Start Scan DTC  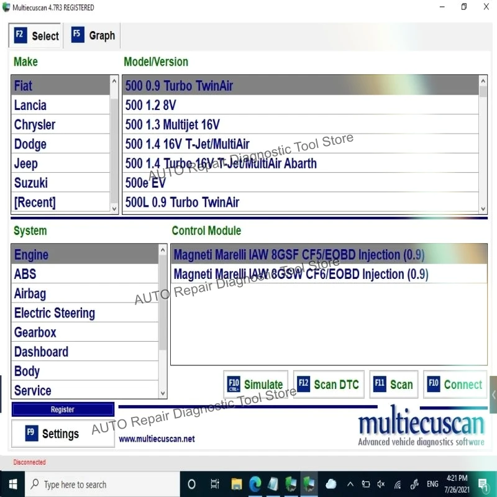pos(329,384)
